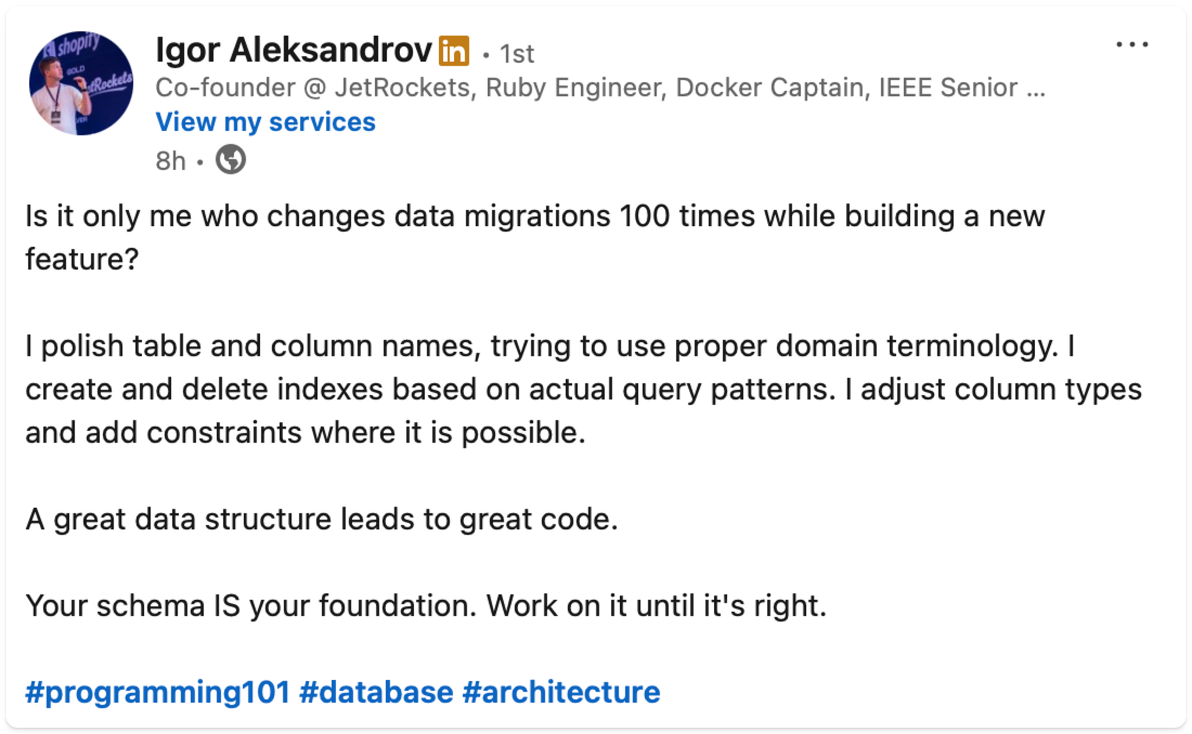Image resolution: width=1192 pixels, height=734 pixels.
Task: Click the globe public visibility icon
Action: tap(230, 159)
